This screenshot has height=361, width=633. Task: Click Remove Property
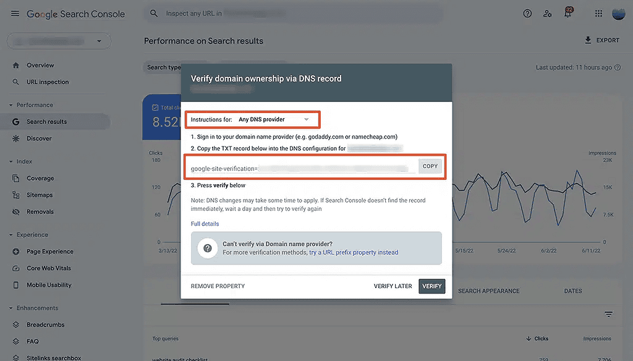coord(218,286)
